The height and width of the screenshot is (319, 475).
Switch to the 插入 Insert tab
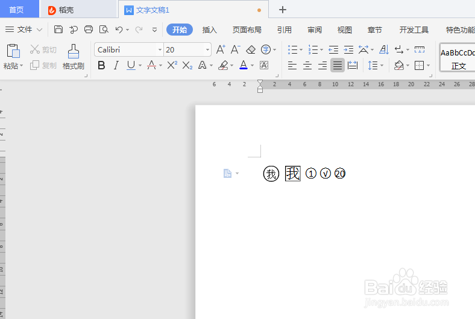click(x=209, y=30)
